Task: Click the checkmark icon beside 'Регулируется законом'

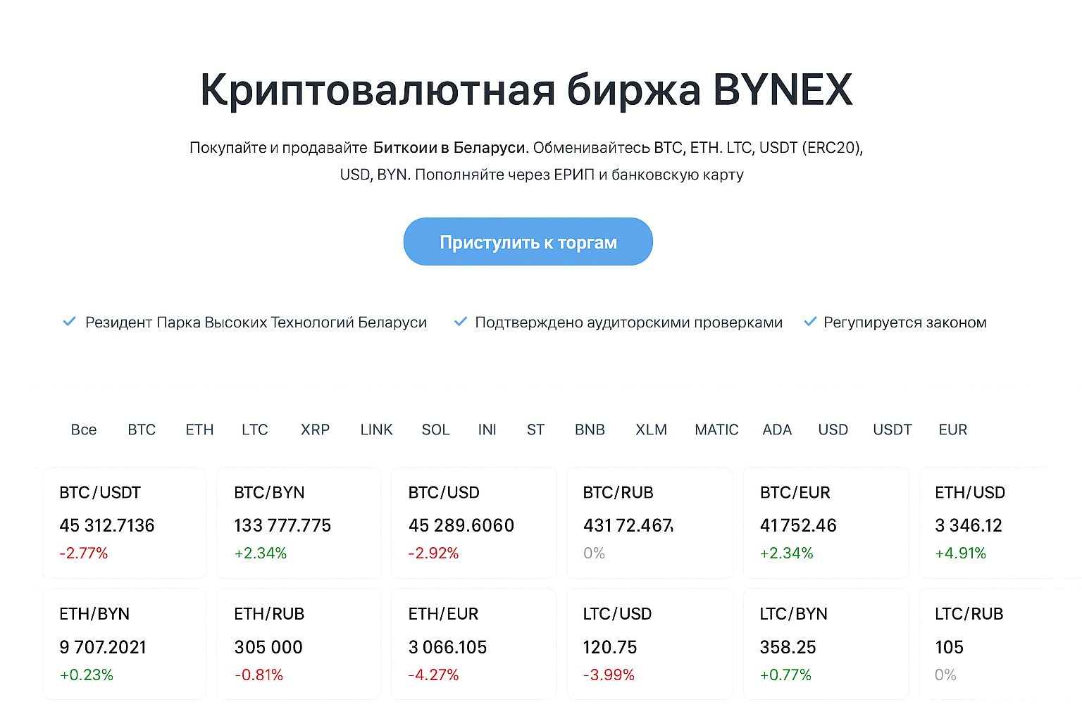Action: tap(809, 322)
